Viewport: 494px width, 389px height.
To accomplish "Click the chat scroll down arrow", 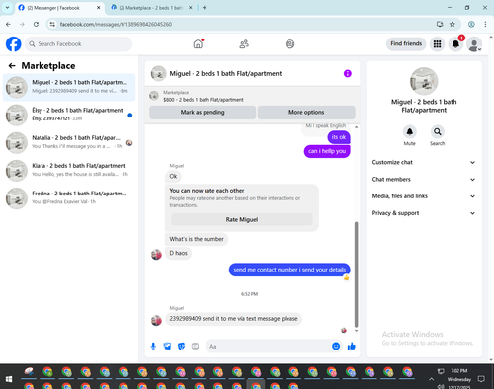I will pyautogui.click(x=356, y=331).
